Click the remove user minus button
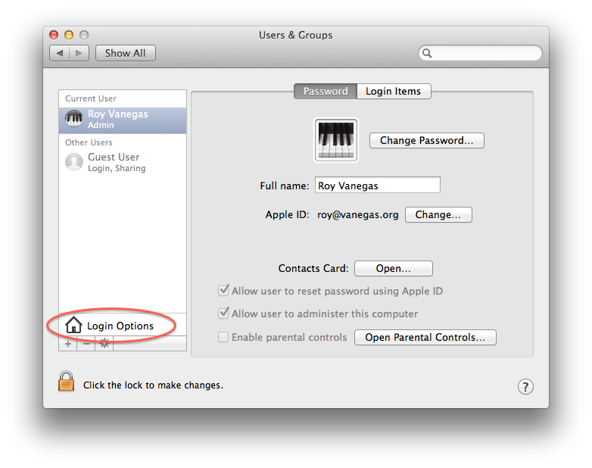592x468 pixels. (x=86, y=344)
